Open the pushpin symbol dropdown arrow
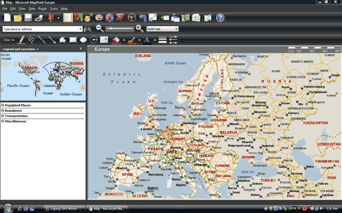 (x=58, y=18)
